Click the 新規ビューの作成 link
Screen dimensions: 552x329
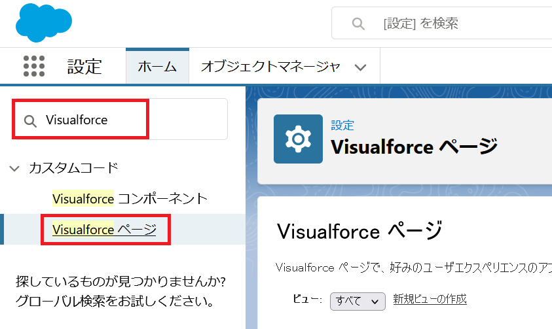point(430,299)
